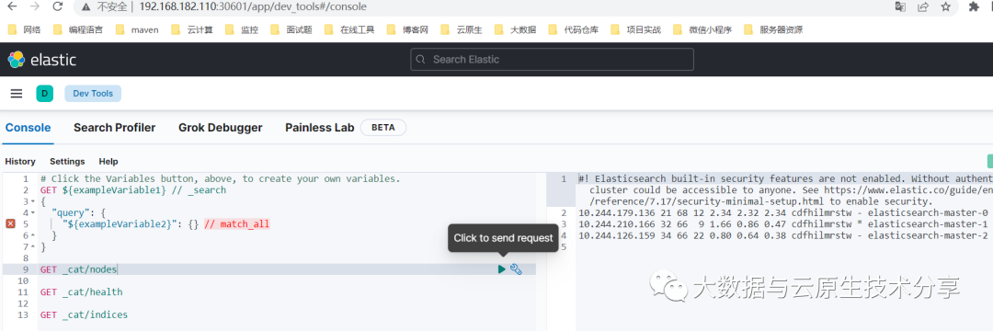The image size is (993, 331).
Task: Send request with green play icon
Action: pos(502,269)
